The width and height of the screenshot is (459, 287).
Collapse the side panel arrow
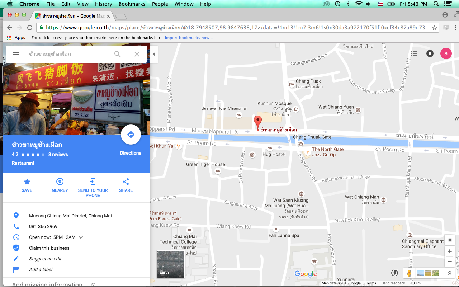(154, 54)
